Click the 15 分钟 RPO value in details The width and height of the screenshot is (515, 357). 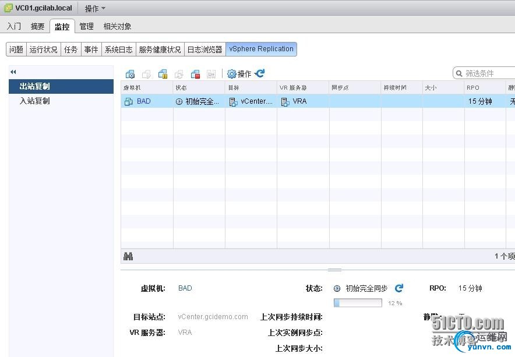[x=470, y=288]
